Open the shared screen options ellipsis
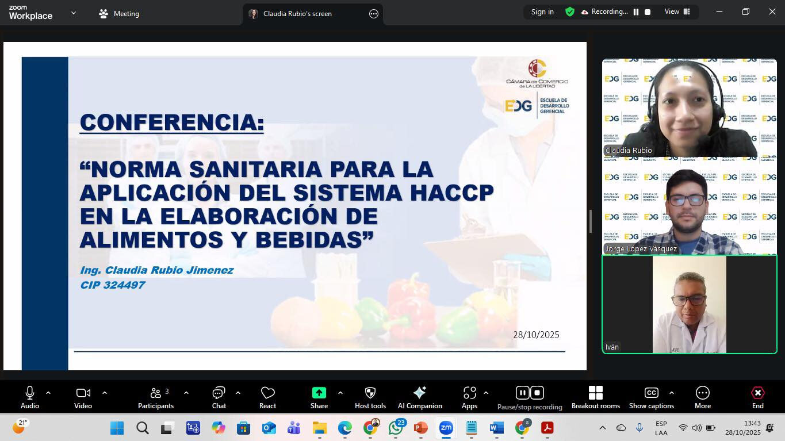Screen dimensions: 785x441 (374, 14)
